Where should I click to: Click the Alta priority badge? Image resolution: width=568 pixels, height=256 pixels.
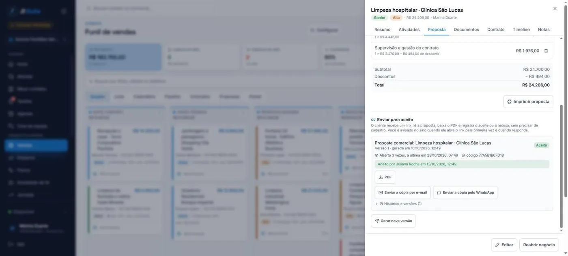click(x=396, y=17)
